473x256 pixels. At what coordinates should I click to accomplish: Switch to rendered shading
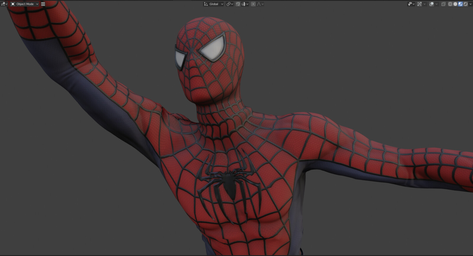pos(465,4)
